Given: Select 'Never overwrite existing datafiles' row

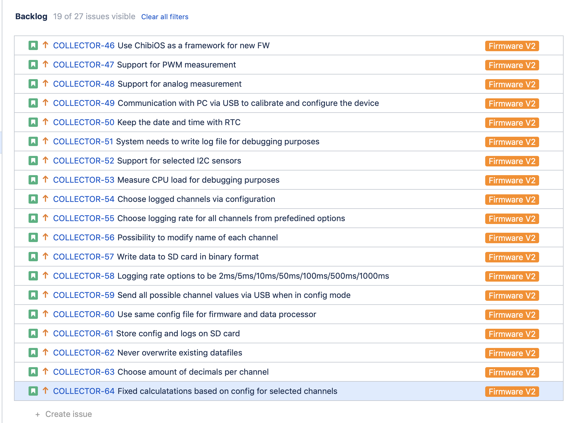Looking at the screenshot, I should (x=288, y=353).
